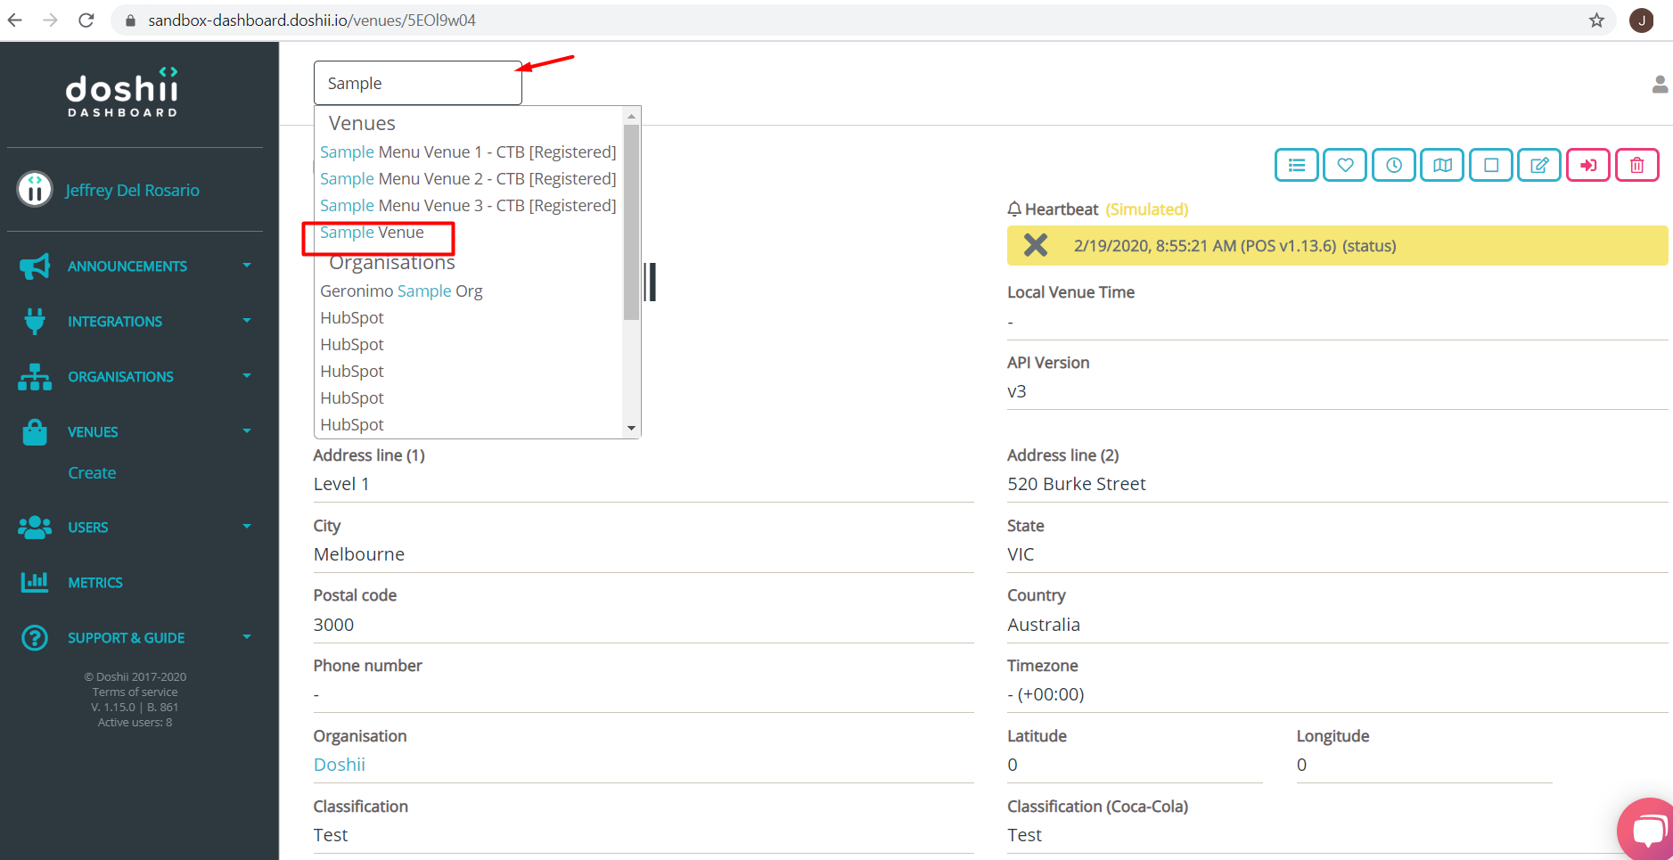Expand the Announcements menu arrow
Screen dimensions: 1673x860
[x=247, y=265]
